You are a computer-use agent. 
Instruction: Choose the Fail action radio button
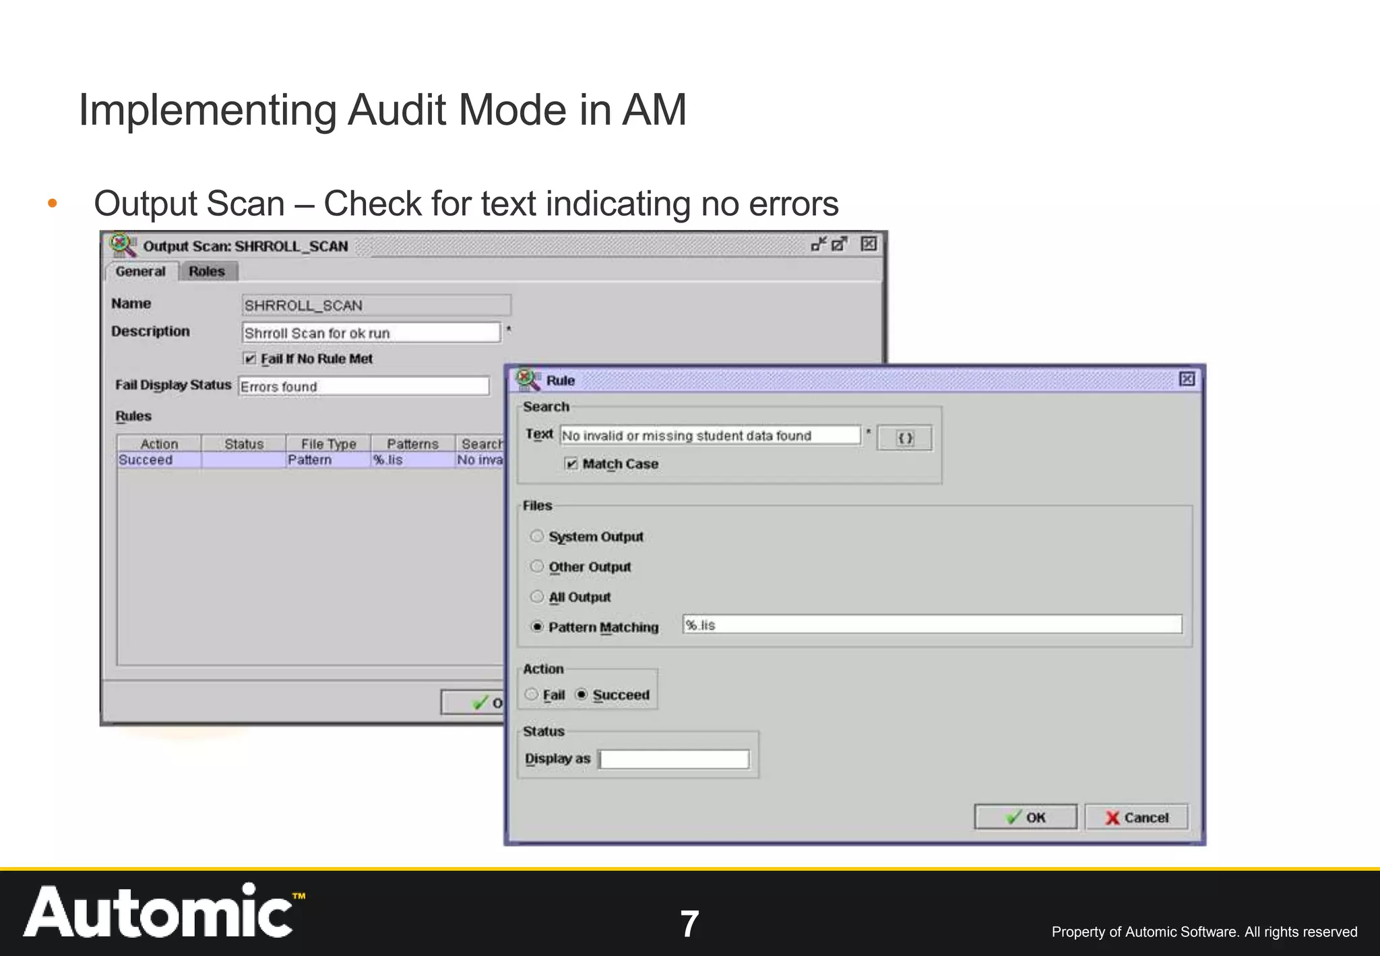click(x=532, y=694)
